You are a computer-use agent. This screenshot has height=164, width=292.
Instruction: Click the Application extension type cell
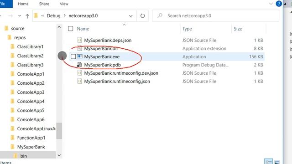coord(204,49)
